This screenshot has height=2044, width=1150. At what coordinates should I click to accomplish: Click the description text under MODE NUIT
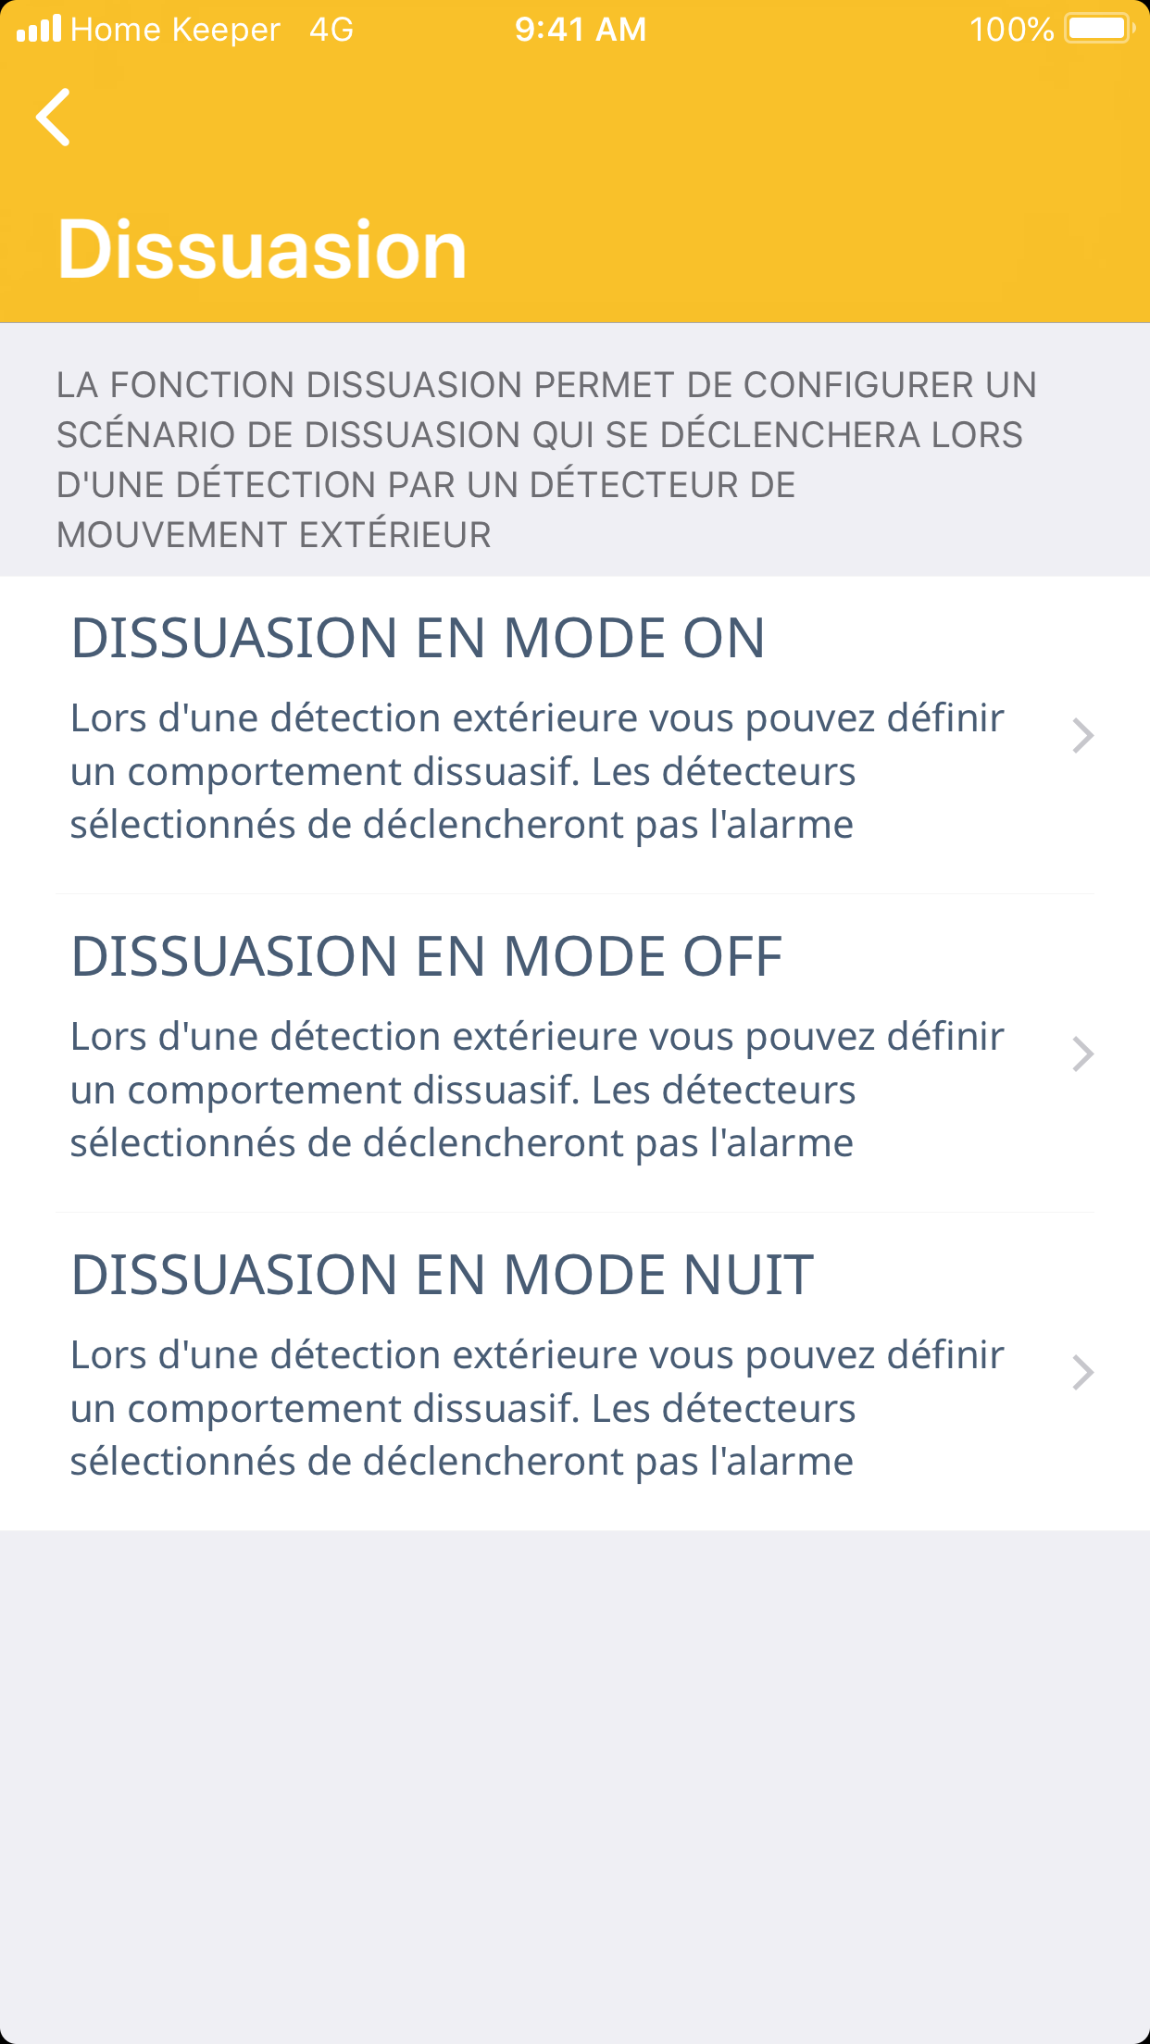pos(537,1408)
